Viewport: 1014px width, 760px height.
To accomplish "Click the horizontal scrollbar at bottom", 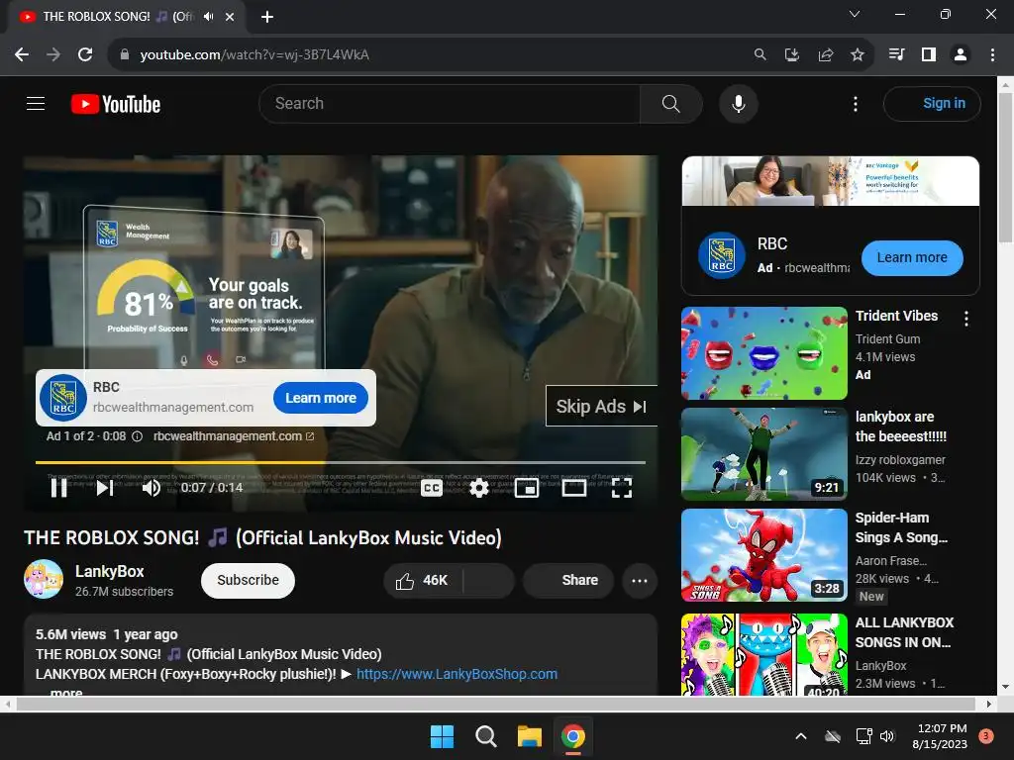I will click(495, 704).
